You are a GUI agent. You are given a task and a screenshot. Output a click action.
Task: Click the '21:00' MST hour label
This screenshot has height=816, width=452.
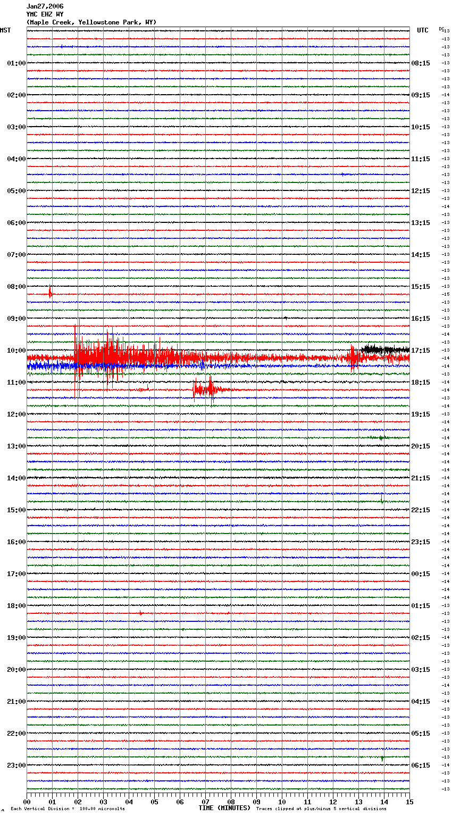16,702
